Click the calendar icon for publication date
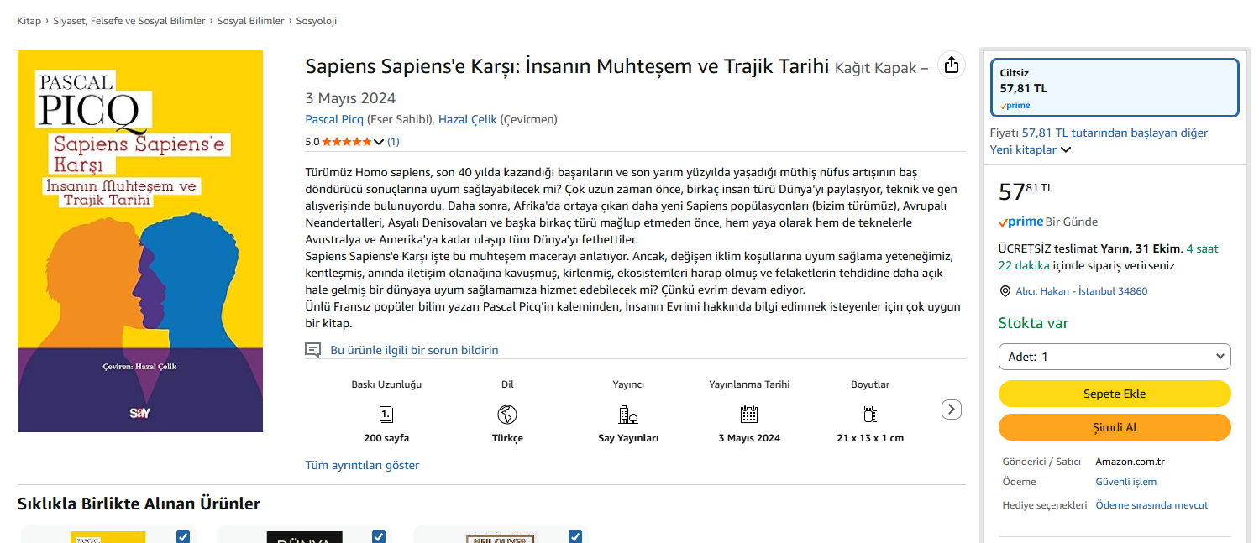The height and width of the screenshot is (543, 1259). [x=749, y=414]
